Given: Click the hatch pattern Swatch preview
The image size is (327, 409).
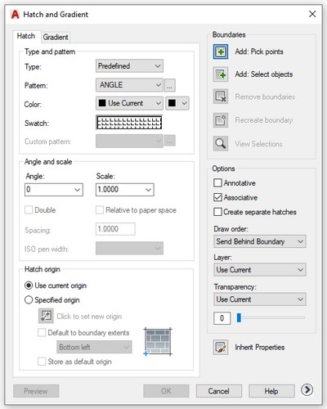Looking at the screenshot, I should click(x=129, y=123).
